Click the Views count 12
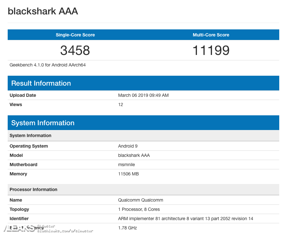The width and height of the screenshot is (285, 238). tap(120, 104)
